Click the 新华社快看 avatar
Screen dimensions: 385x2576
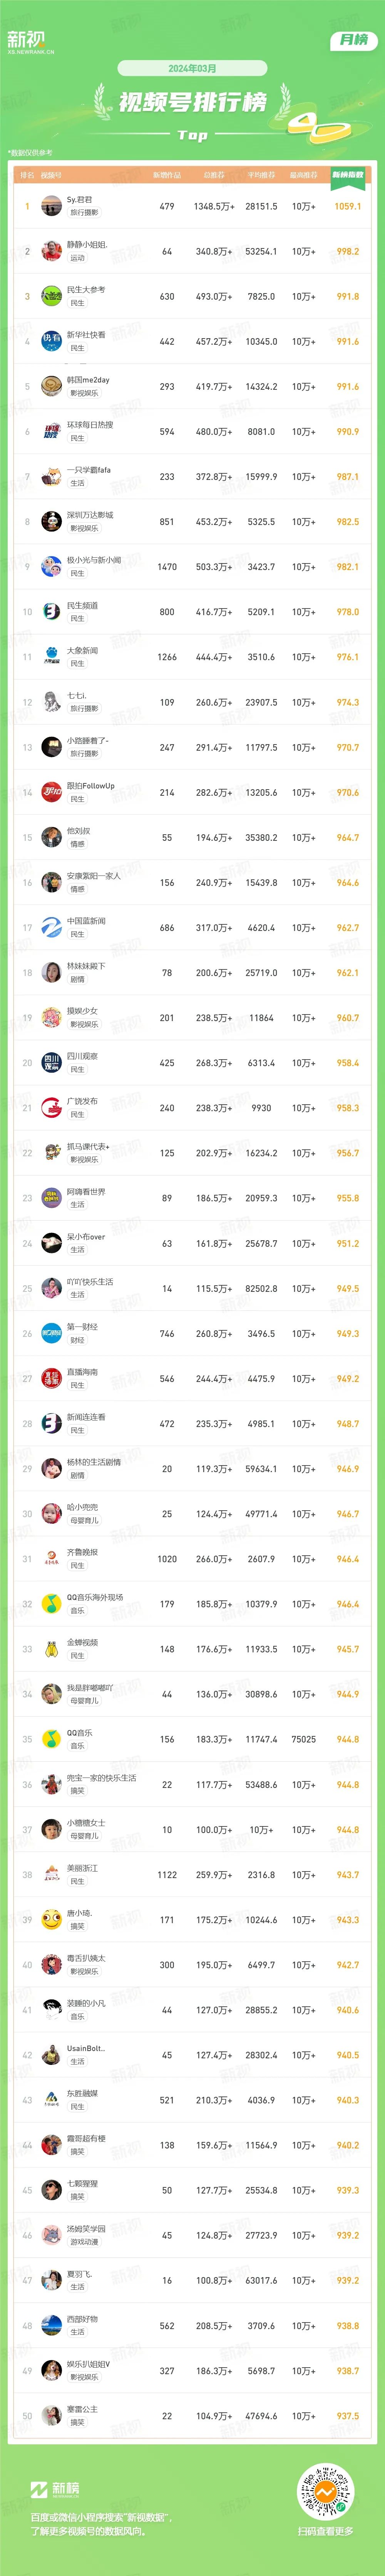[x=51, y=341]
